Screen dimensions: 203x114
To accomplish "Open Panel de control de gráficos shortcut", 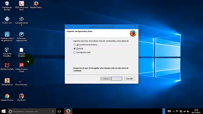I will pos(7,37).
